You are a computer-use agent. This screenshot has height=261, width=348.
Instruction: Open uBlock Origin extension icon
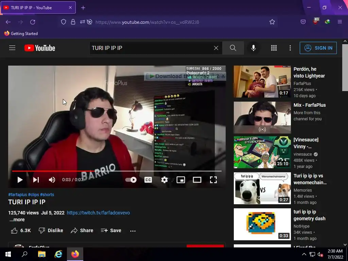(316, 21)
